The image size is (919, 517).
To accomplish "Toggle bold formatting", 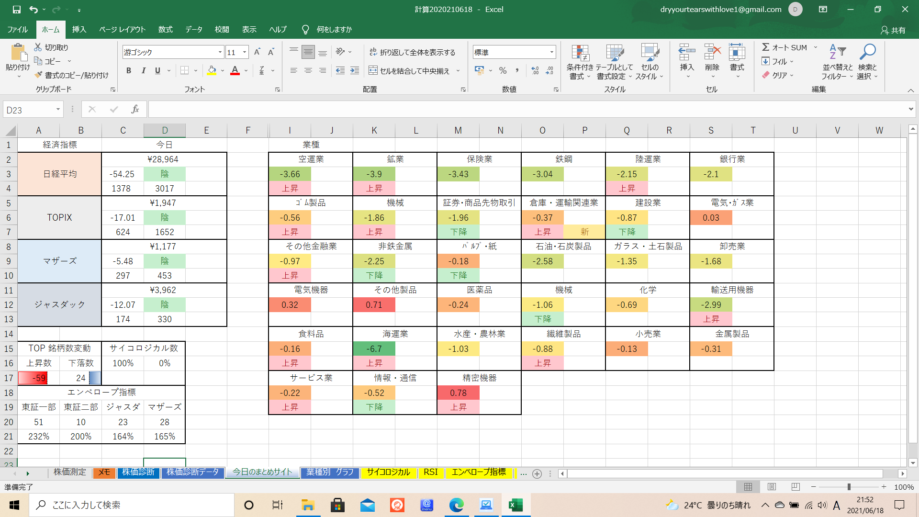I will click(128, 71).
